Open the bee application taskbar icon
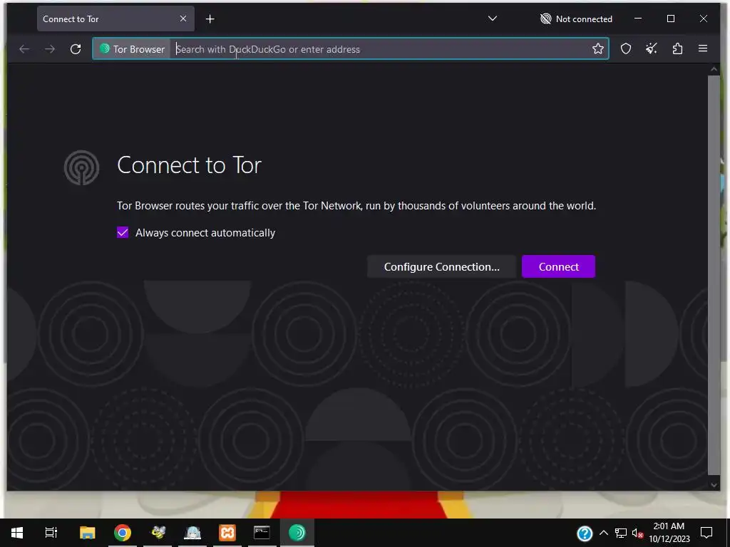This screenshot has height=547, width=730. (x=158, y=533)
